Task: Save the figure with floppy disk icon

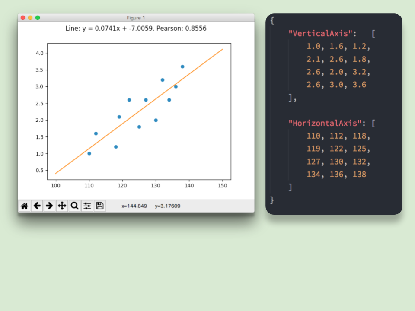Action: [100, 206]
